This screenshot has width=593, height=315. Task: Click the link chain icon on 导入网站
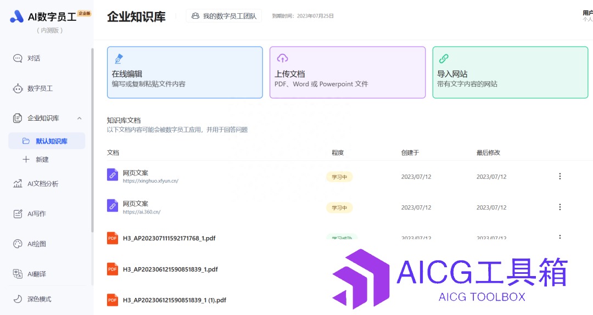click(x=444, y=59)
